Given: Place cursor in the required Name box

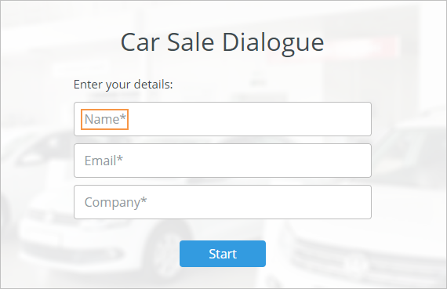Looking at the screenshot, I should (x=223, y=119).
